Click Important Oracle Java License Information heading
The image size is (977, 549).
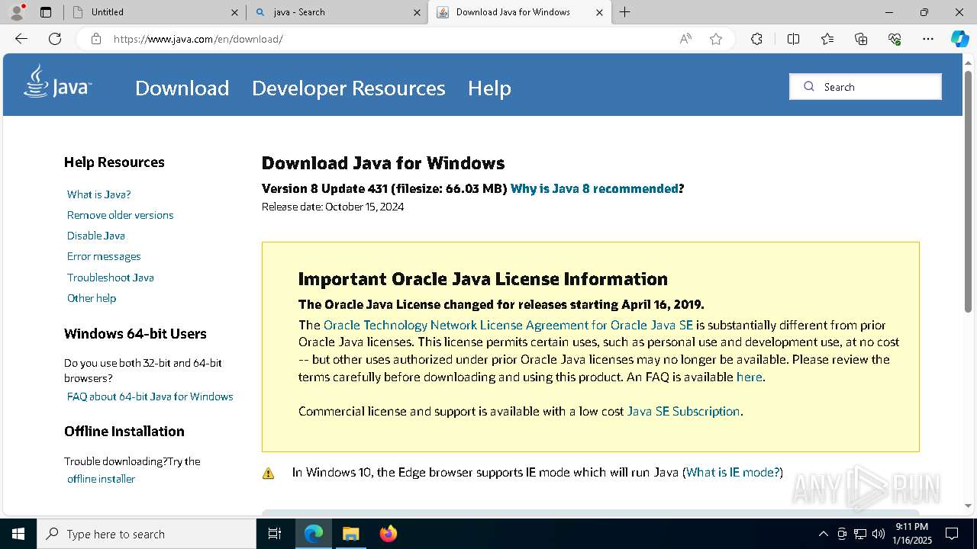click(483, 279)
